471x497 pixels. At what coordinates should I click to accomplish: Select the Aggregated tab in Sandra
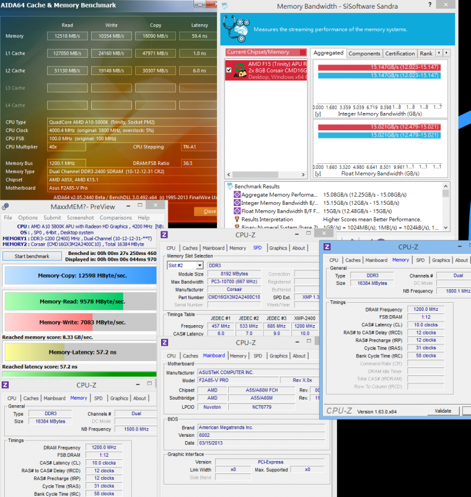click(328, 53)
